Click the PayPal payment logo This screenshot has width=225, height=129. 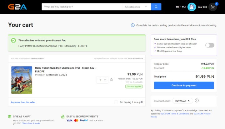(x=84, y=120)
